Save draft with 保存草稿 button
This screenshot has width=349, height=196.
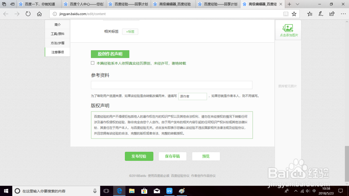[x=172, y=156]
